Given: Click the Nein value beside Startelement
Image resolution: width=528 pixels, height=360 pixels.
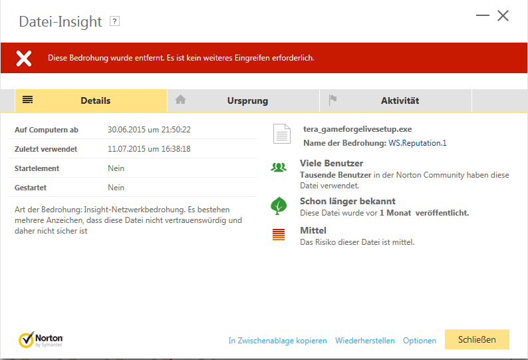Looking at the screenshot, I should [116, 168].
